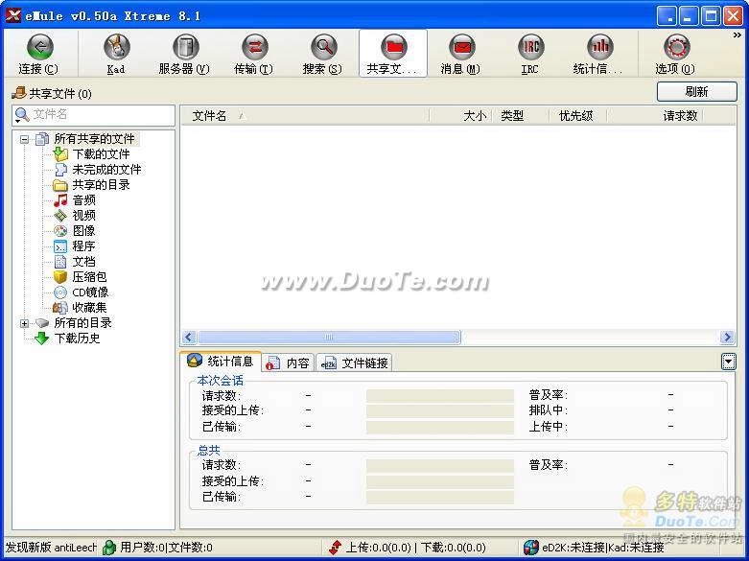The image size is (749, 561).
Task: Select the 图像 images category
Action: (x=83, y=231)
